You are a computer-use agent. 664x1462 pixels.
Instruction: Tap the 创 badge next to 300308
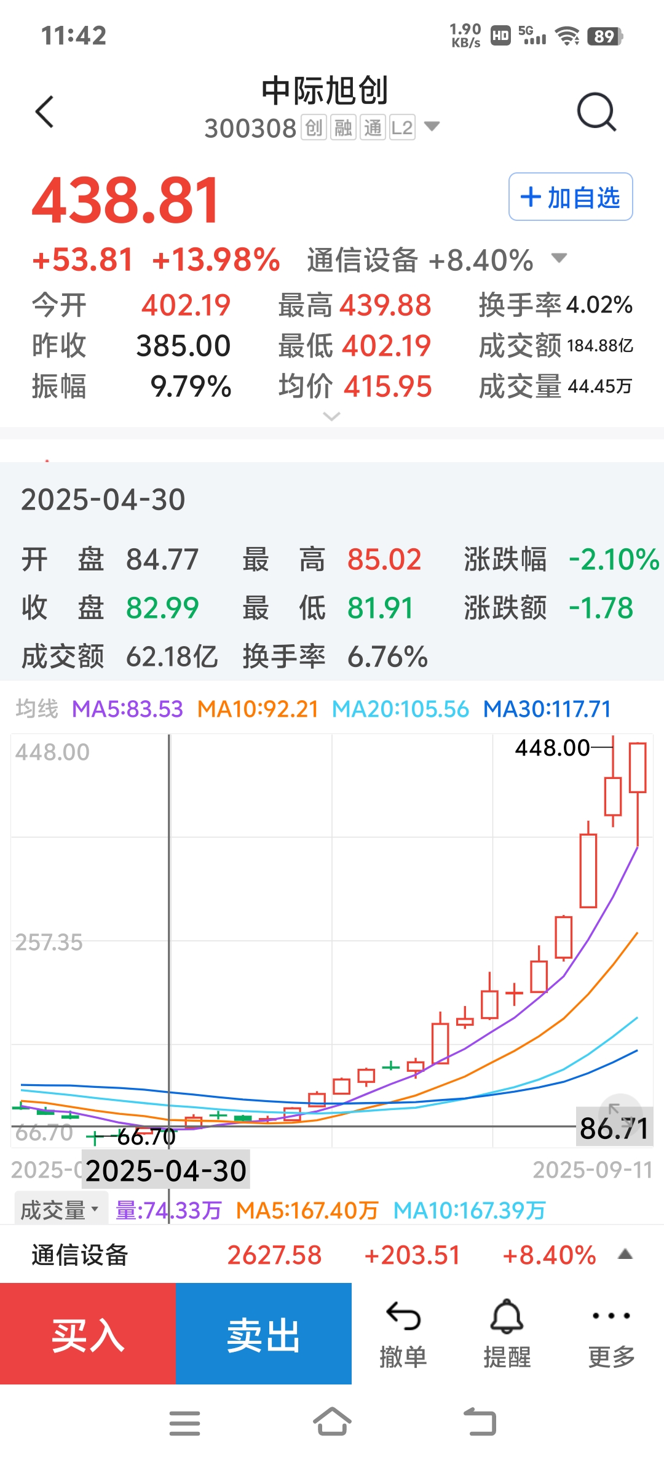(x=314, y=128)
